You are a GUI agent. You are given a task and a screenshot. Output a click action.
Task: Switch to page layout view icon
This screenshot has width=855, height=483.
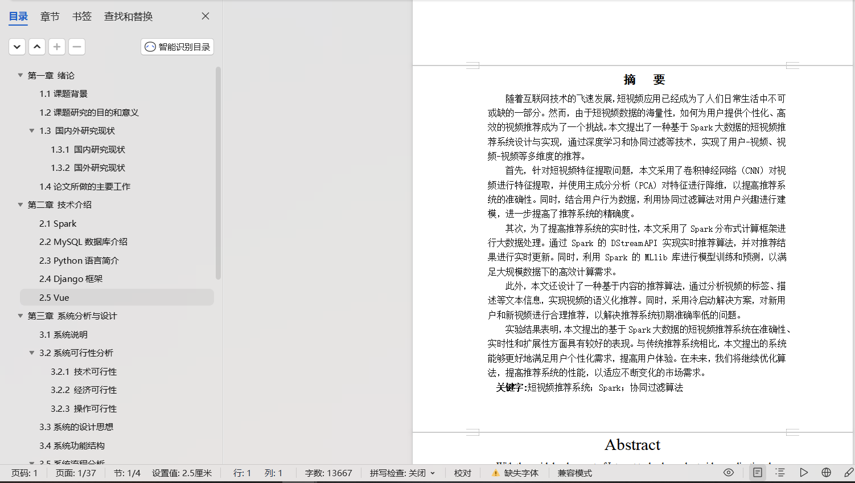[x=758, y=472]
